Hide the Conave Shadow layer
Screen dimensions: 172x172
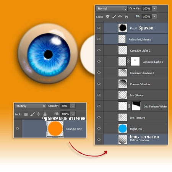click(x=99, y=84)
